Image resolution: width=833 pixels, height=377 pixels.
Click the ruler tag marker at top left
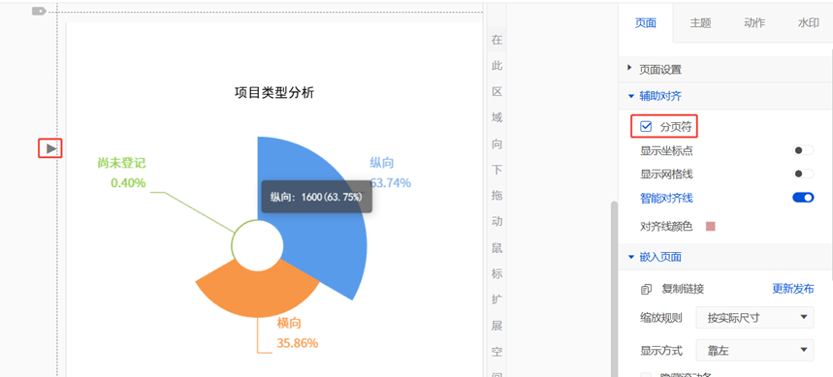tap(39, 11)
